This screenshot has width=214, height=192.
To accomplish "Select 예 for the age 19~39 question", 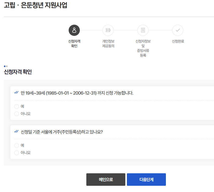I will point(17,106).
